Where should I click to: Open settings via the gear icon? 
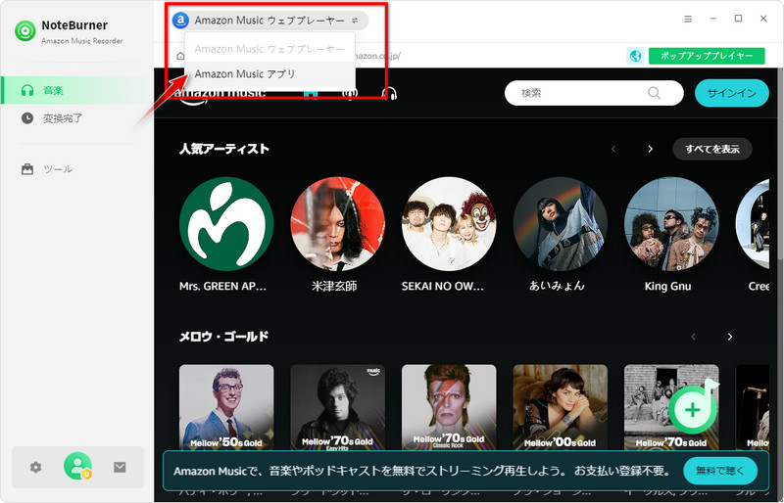[35, 467]
